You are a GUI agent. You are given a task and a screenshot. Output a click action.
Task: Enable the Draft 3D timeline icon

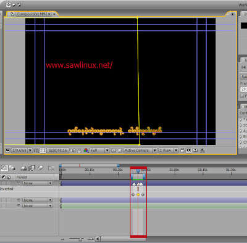12,168
